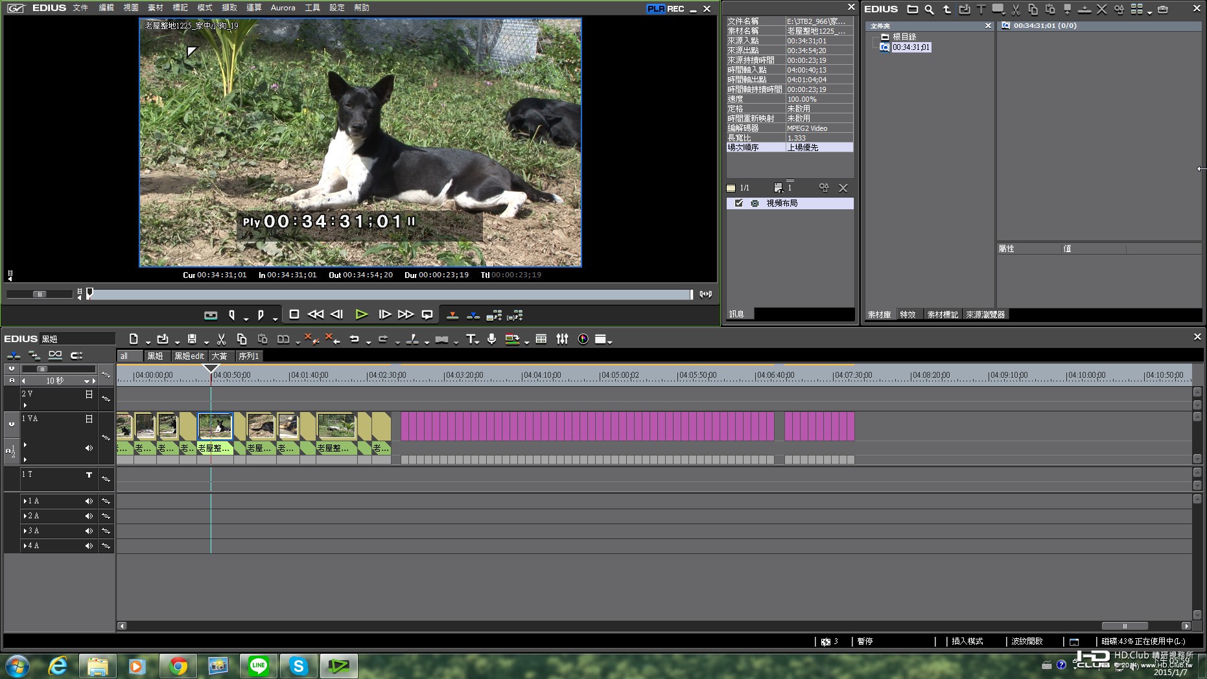Screen dimensions: 1207x679
Task: Click the Rewind button in player
Action: click(x=316, y=315)
